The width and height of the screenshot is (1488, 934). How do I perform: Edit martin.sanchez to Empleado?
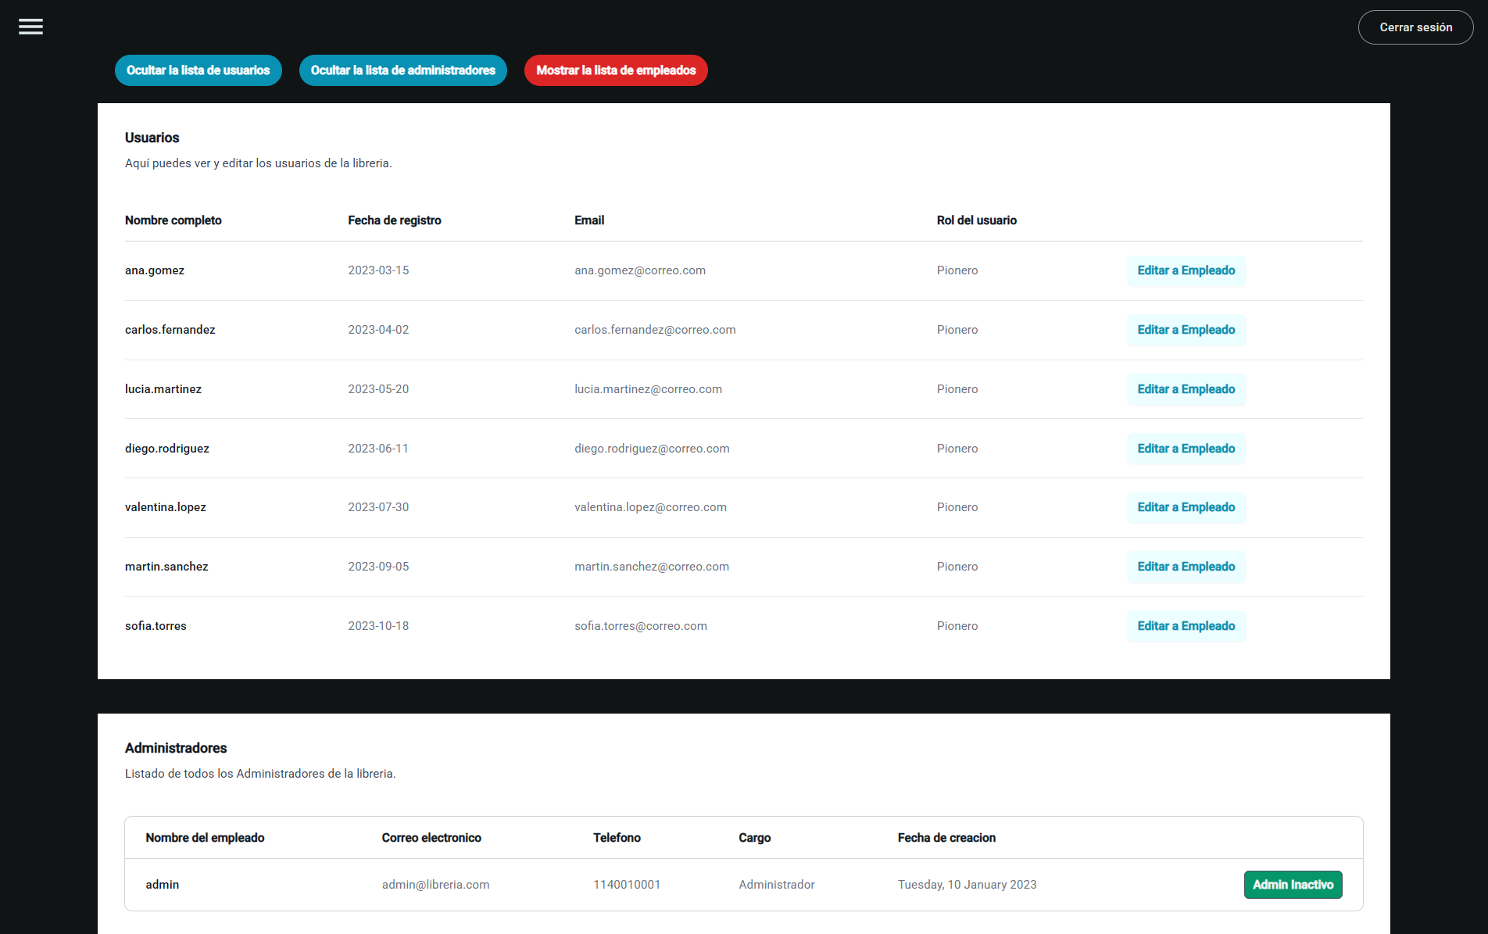(1186, 567)
